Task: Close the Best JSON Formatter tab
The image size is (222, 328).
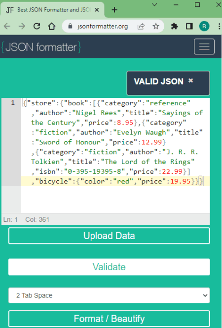Action: click(97, 10)
